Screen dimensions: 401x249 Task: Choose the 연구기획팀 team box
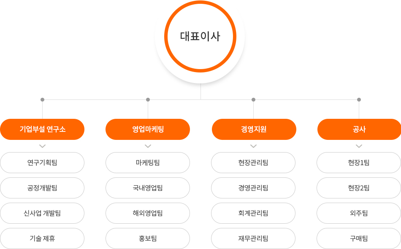pos(42,163)
